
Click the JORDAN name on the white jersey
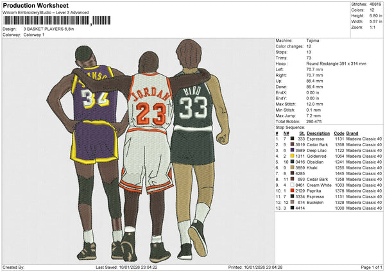(x=151, y=94)
